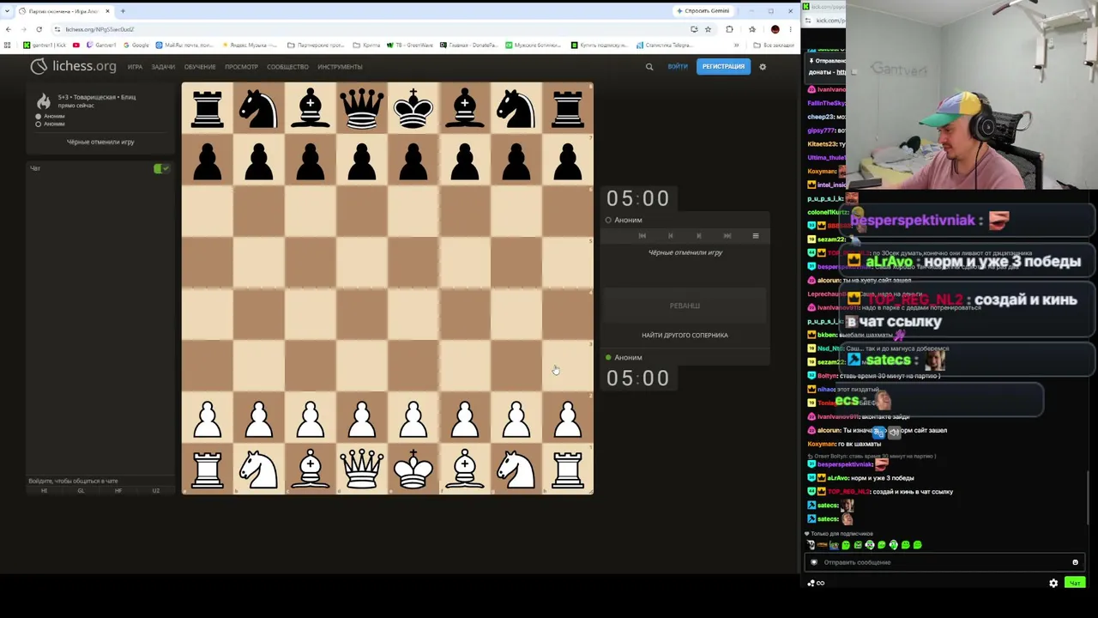1098x618 pixels.
Task: Open the TB - GreenWave bookmark
Action: coord(411,45)
